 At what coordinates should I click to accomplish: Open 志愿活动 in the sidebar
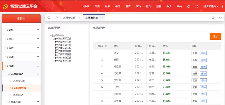[18, 95]
